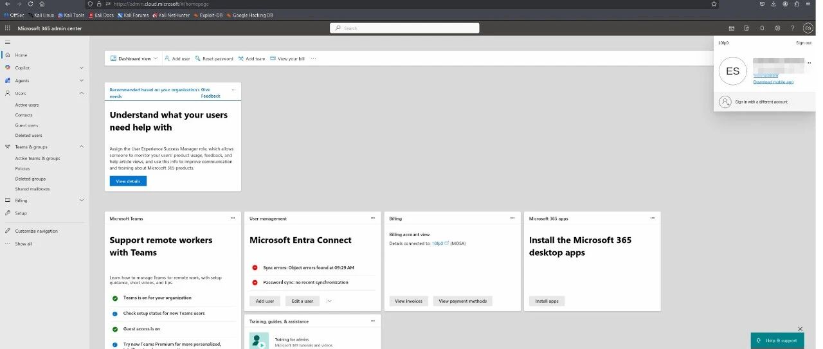Viewport: 823px width, 349px height.
Task: Expand the Agents nav section
Action: 81,80
